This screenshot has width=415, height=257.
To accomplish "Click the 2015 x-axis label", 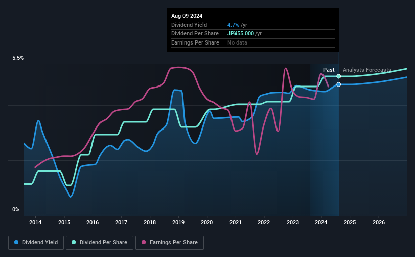I will click(x=64, y=222).
